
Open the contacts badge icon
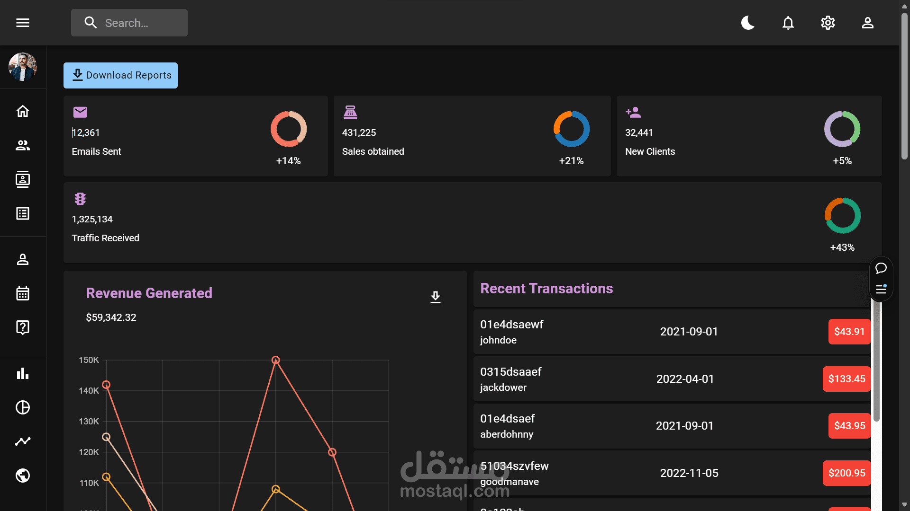(22, 179)
